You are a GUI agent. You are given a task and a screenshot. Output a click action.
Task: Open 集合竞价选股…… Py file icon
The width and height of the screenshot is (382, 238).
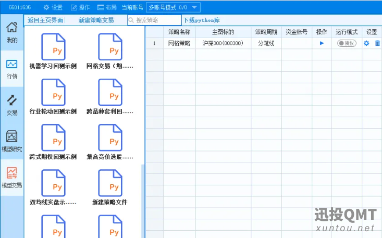(x=110, y=137)
